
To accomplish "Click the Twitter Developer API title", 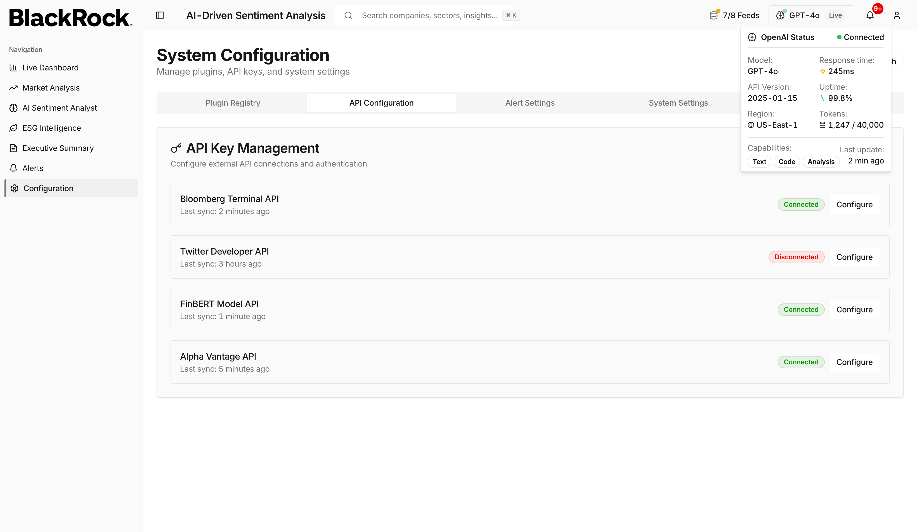I will [x=224, y=251].
